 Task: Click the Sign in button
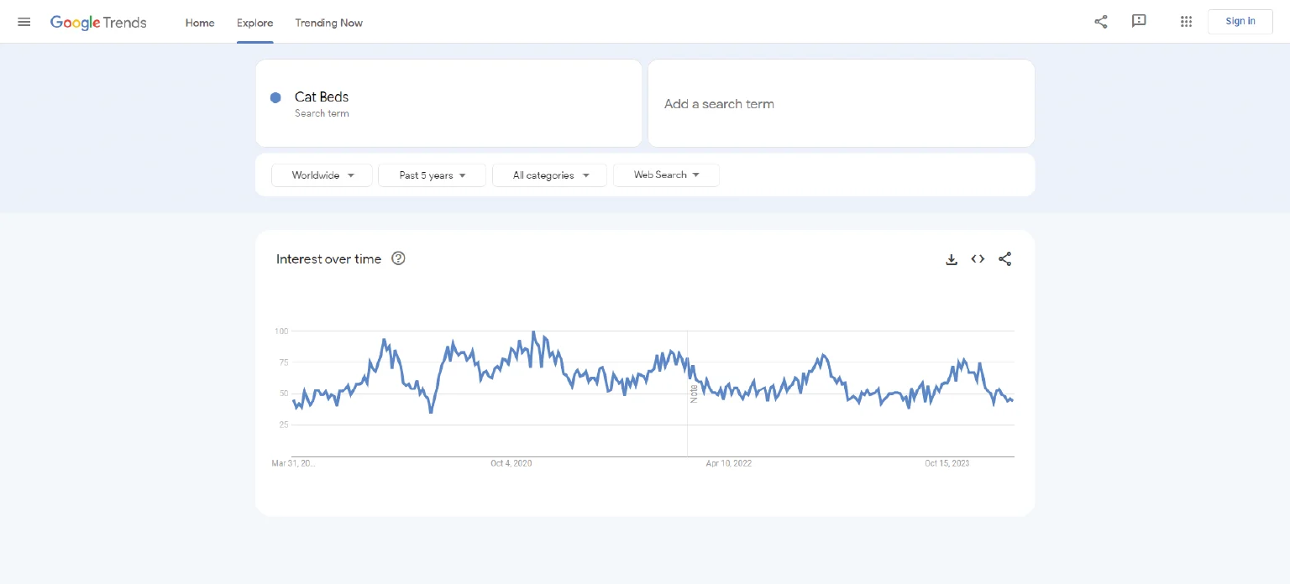coord(1240,22)
